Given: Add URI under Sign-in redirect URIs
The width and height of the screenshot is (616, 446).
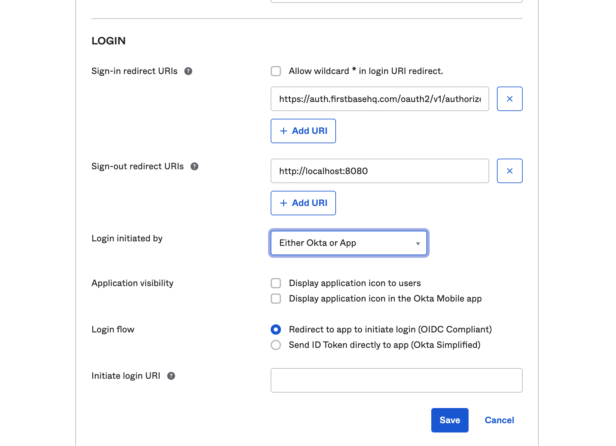Looking at the screenshot, I should pyautogui.click(x=303, y=131).
